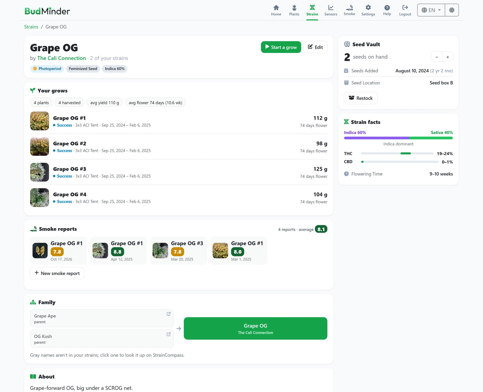Screen dimensions: 483x392
Task: Open the EN language dropdown
Action: pos(431,10)
